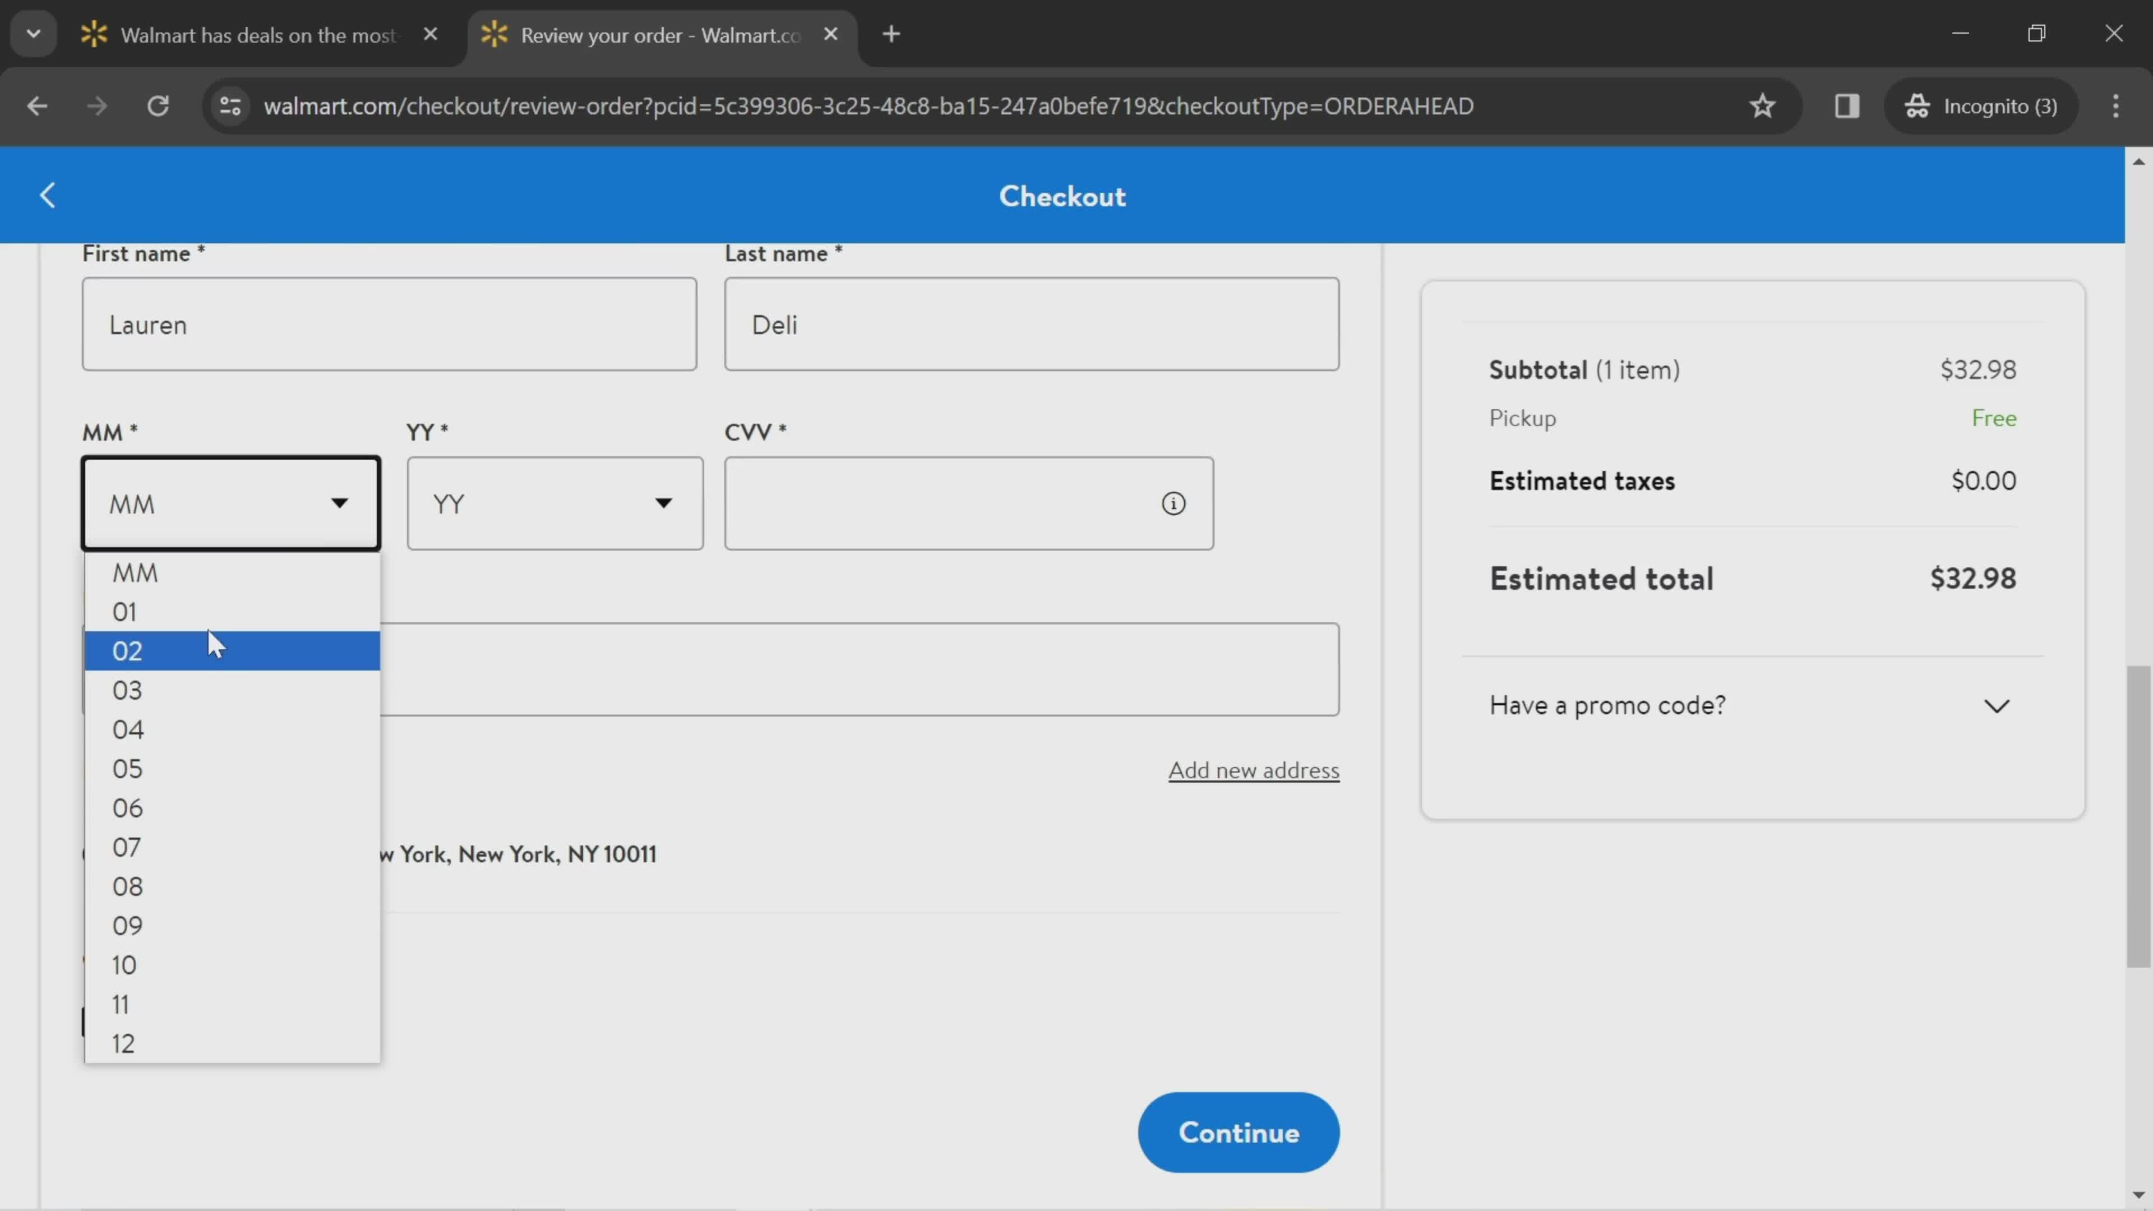Click the 'Subtotal (1 item)' text
The width and height of the screenshot is (2153, 1211).
(1584, 369)
